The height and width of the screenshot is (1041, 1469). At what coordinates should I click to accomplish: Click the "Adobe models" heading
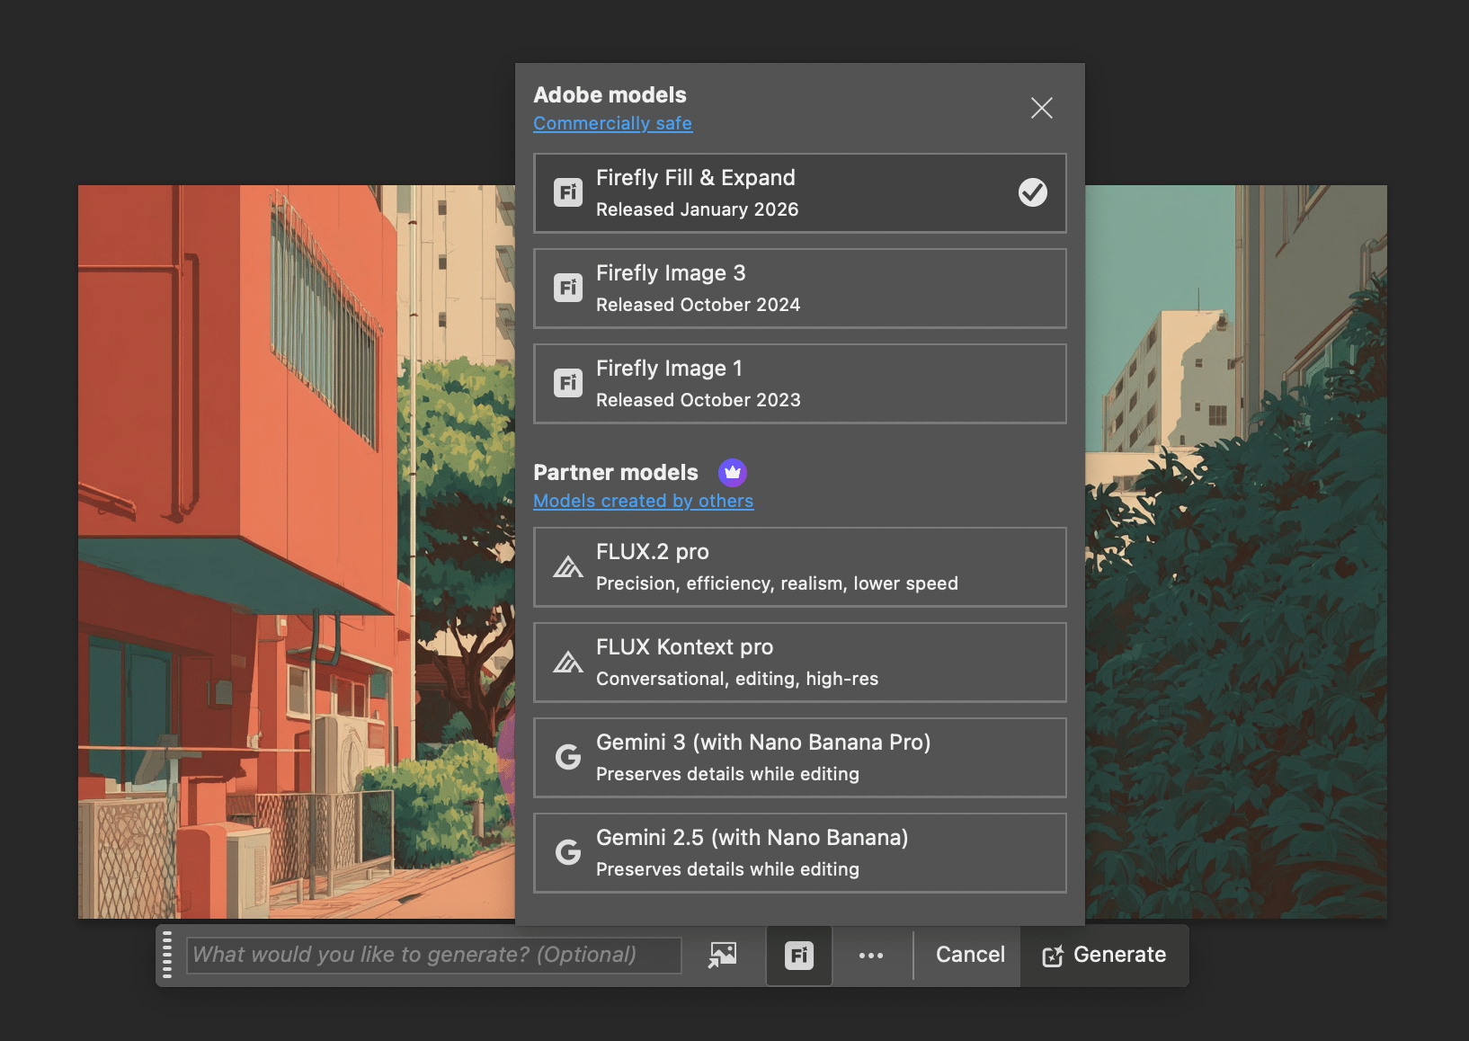610,94
